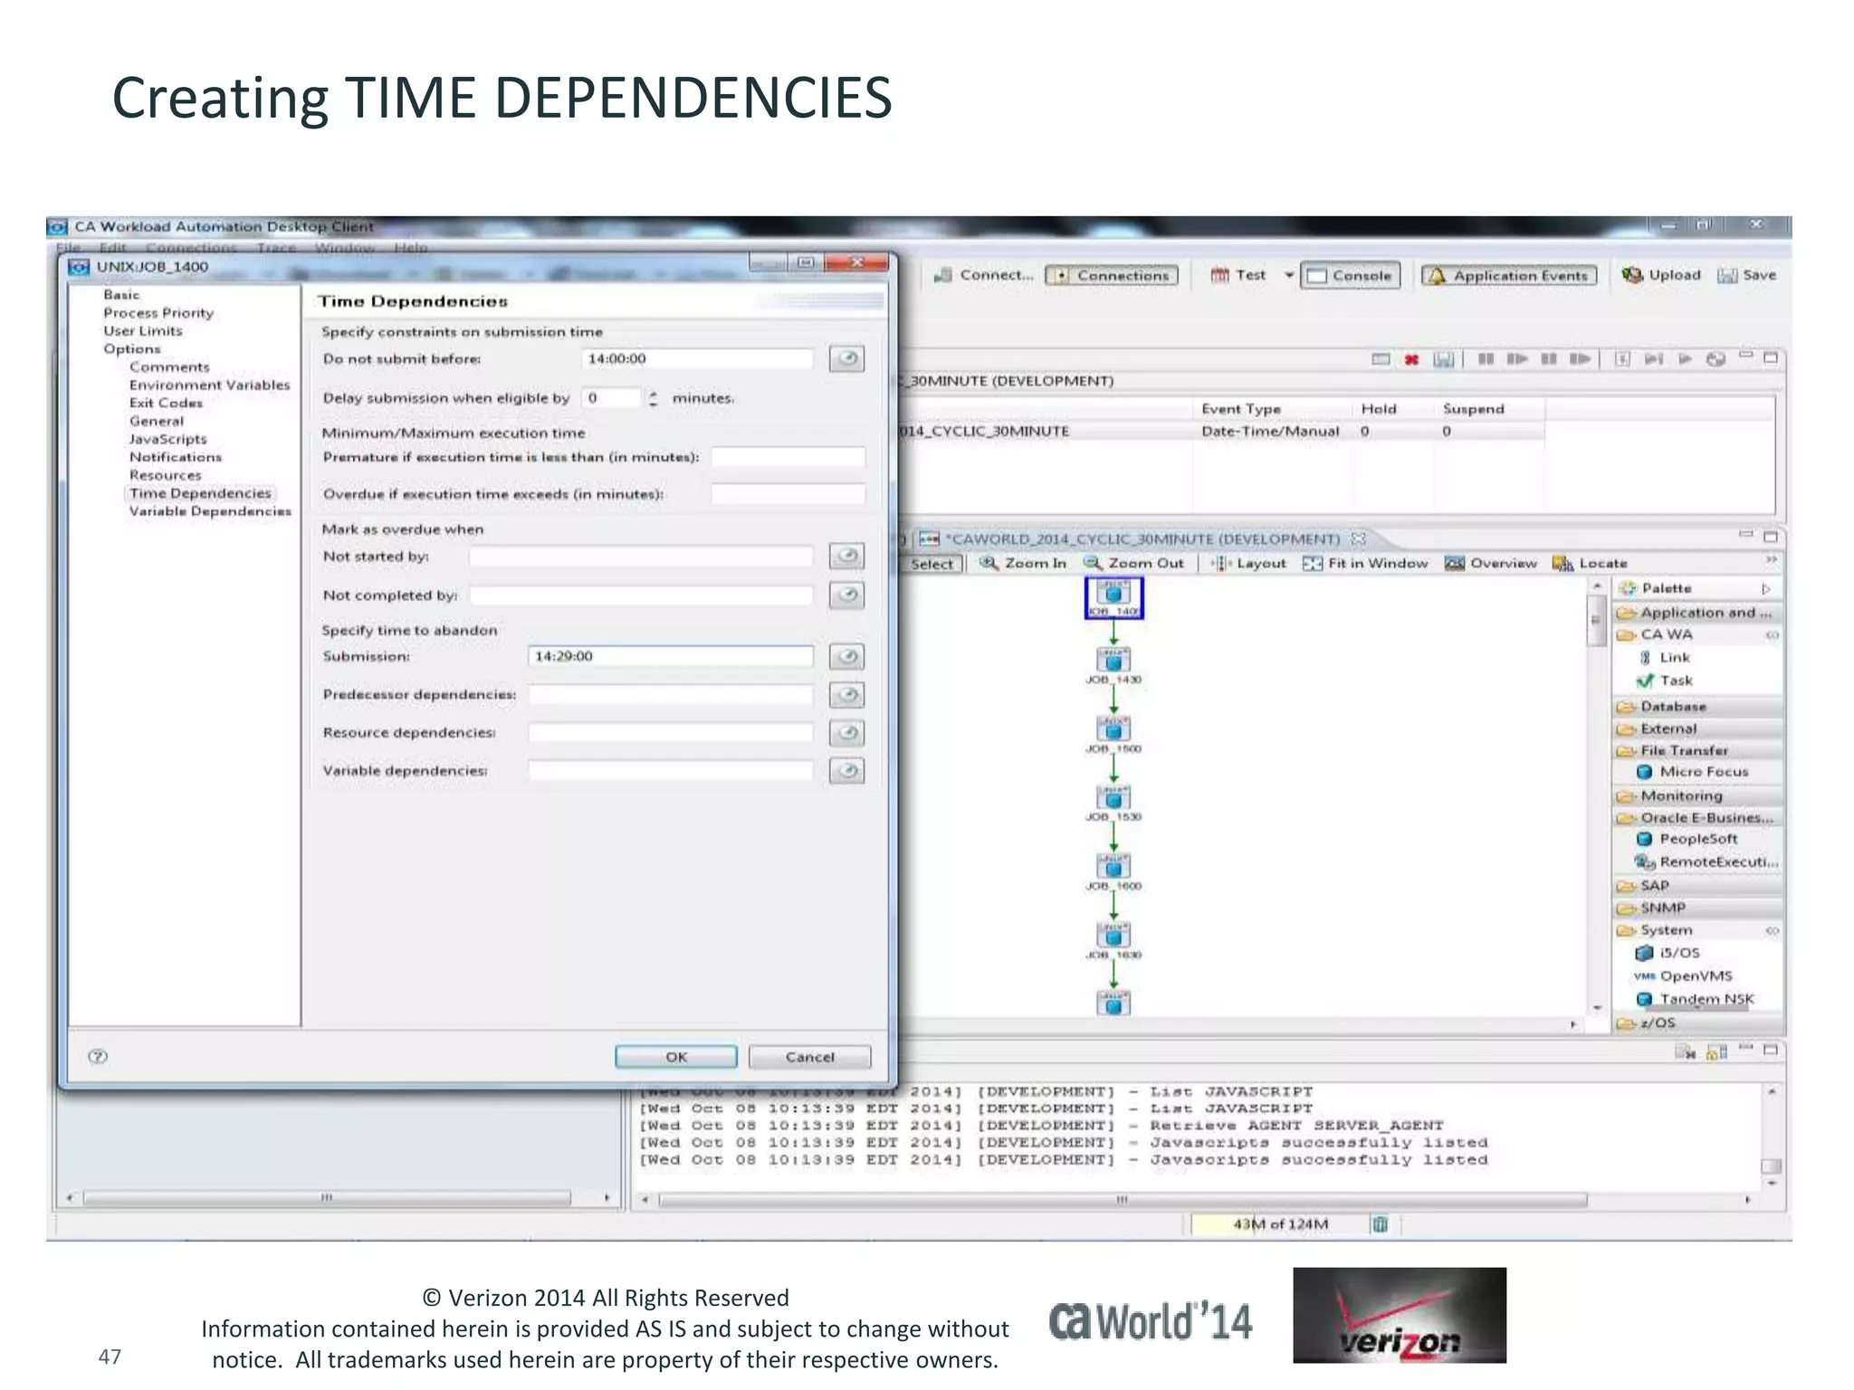Click Zoom In in editor toolbar
Screen dimensions: 1854x1390
pyautogui.click(x=1023, y=563)
